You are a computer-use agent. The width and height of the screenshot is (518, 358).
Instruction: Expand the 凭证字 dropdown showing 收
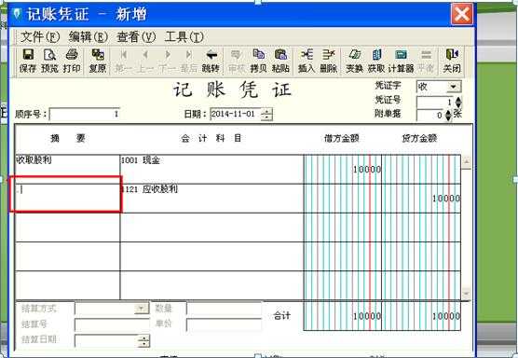pos(453,87)
